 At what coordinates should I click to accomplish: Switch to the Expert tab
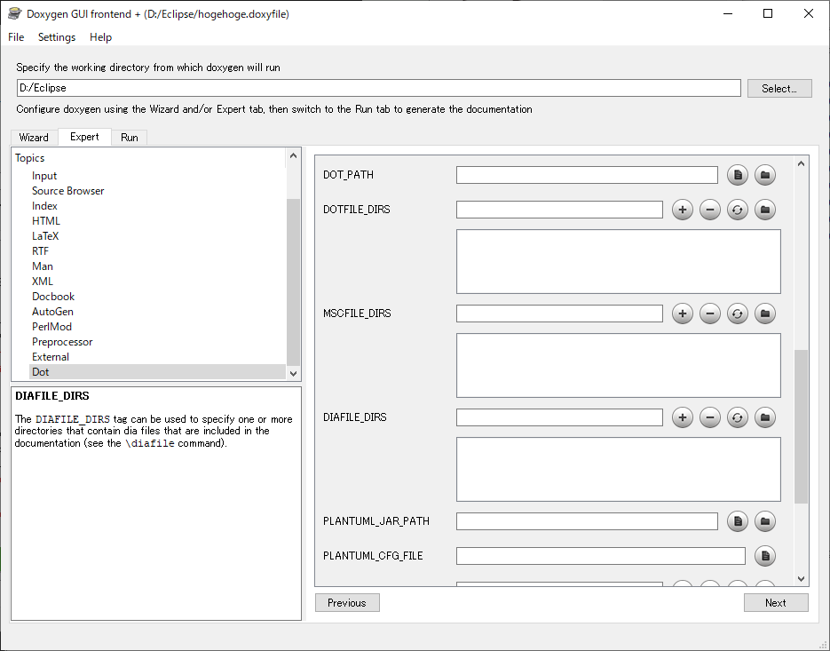[84, 137]
